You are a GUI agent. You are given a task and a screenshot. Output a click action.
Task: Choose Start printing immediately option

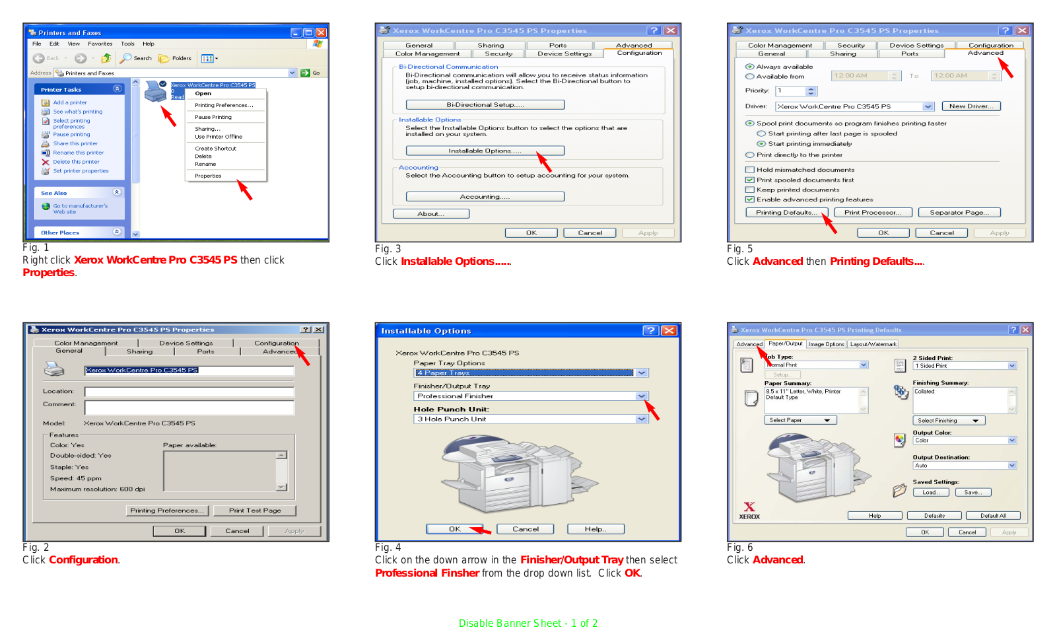(x=761, y=143)
